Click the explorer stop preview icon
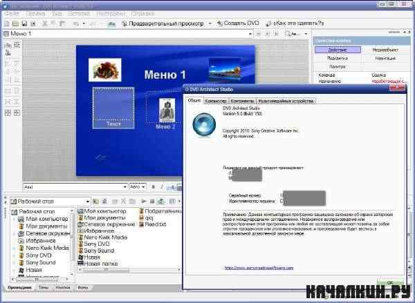The width and height of the screenshot is (415, 303). (152, 202)
